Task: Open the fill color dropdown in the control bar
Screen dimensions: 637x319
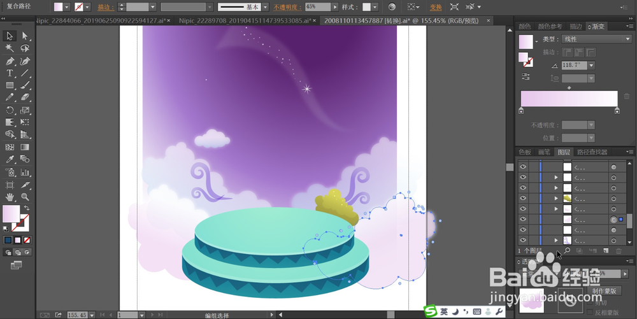Action: tap(67, 7)
